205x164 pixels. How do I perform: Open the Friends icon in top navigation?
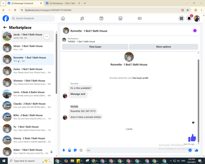click(82, 18)
